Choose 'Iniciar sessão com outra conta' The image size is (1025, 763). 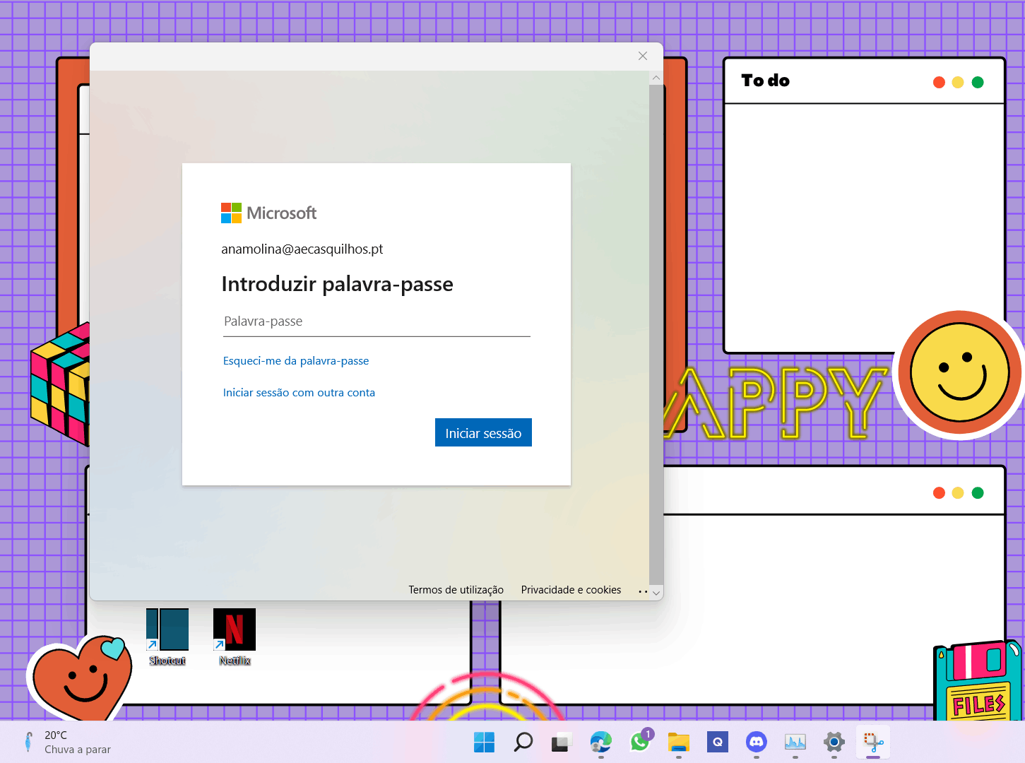pyautogui.click(x=299, y=393)
